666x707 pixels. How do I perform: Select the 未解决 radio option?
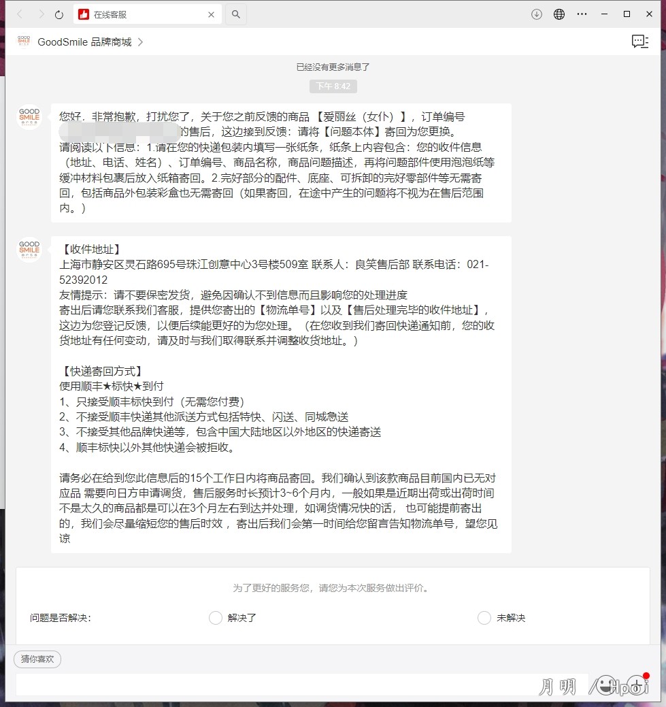[x=484, y=618]
